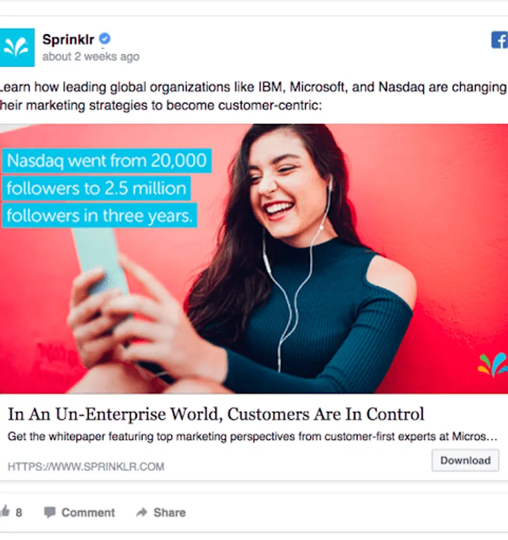Click the HTTPS://WWW.SPRINKLR.COM link
This screenshot has height=540, width=508.
pos(86,467)
